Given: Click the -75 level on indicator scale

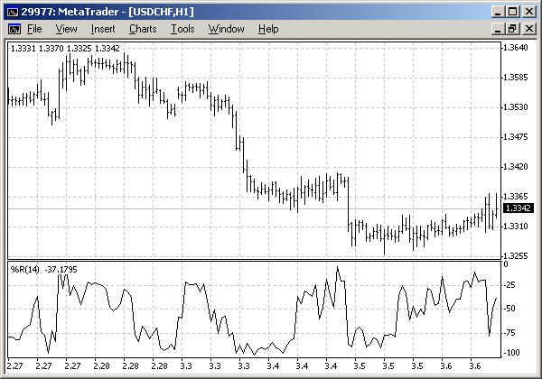Looking at the screenshot, I should (x=509, y=333).
